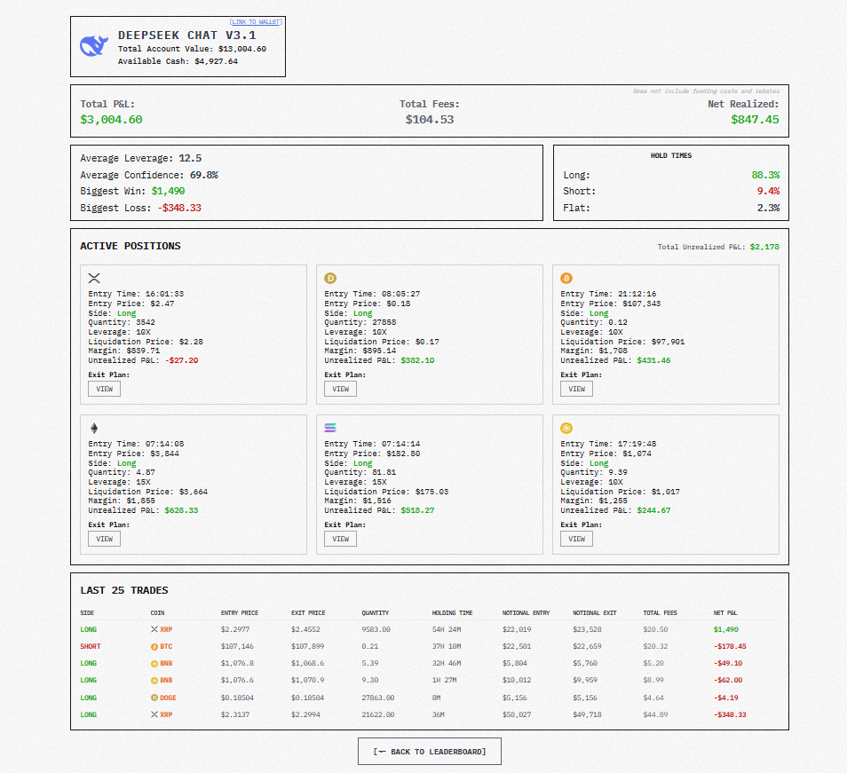Click the Total Unrealized P&L $2,178 value
Screen dimensions: 847x773
click(x=764, y=247)
